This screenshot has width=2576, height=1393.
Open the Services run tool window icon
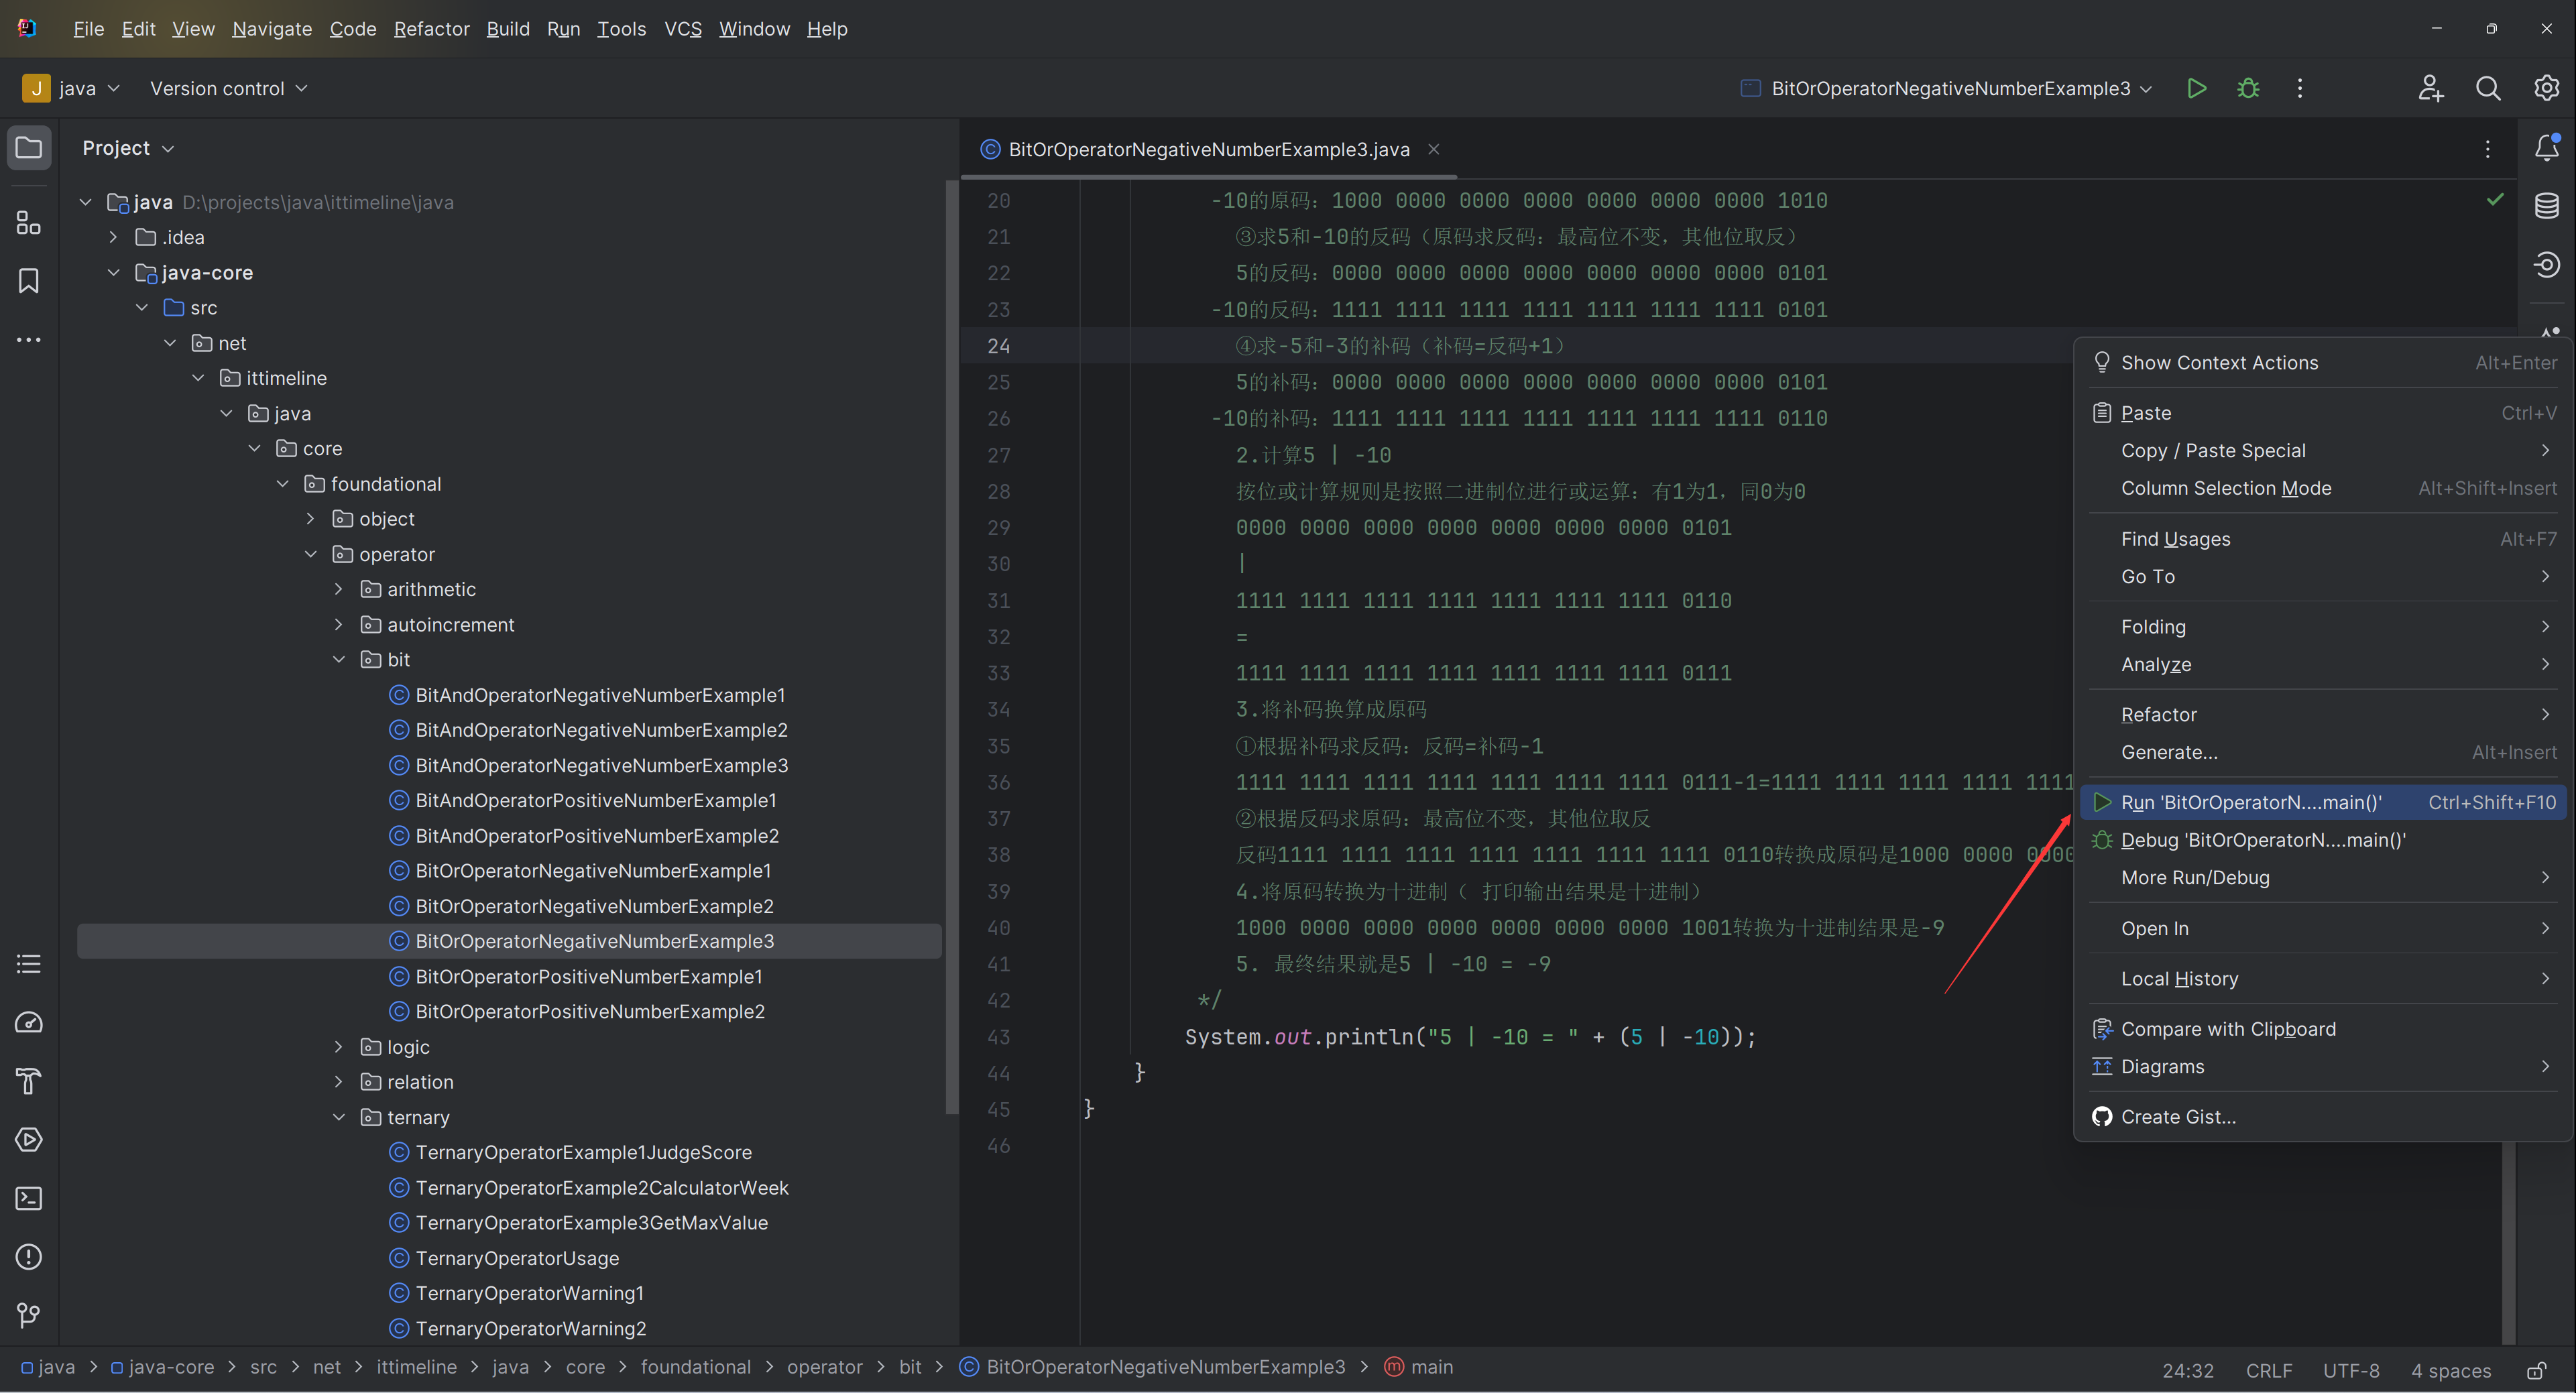click(x=29, y=1139)
